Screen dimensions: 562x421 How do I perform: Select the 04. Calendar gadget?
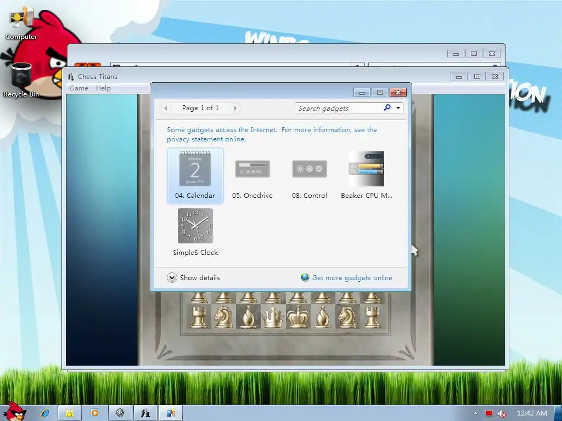(195, 175)
